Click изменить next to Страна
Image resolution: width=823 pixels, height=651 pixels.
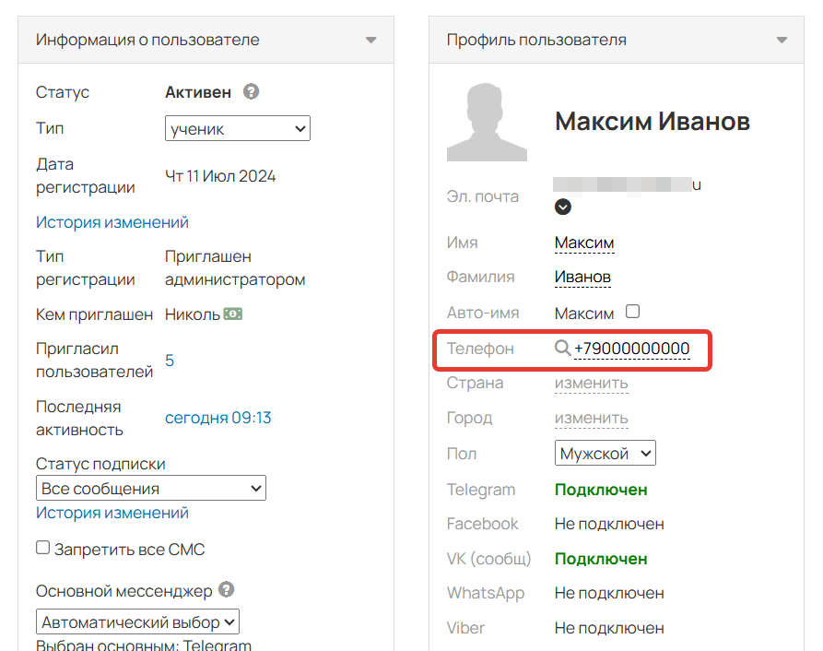591,383
